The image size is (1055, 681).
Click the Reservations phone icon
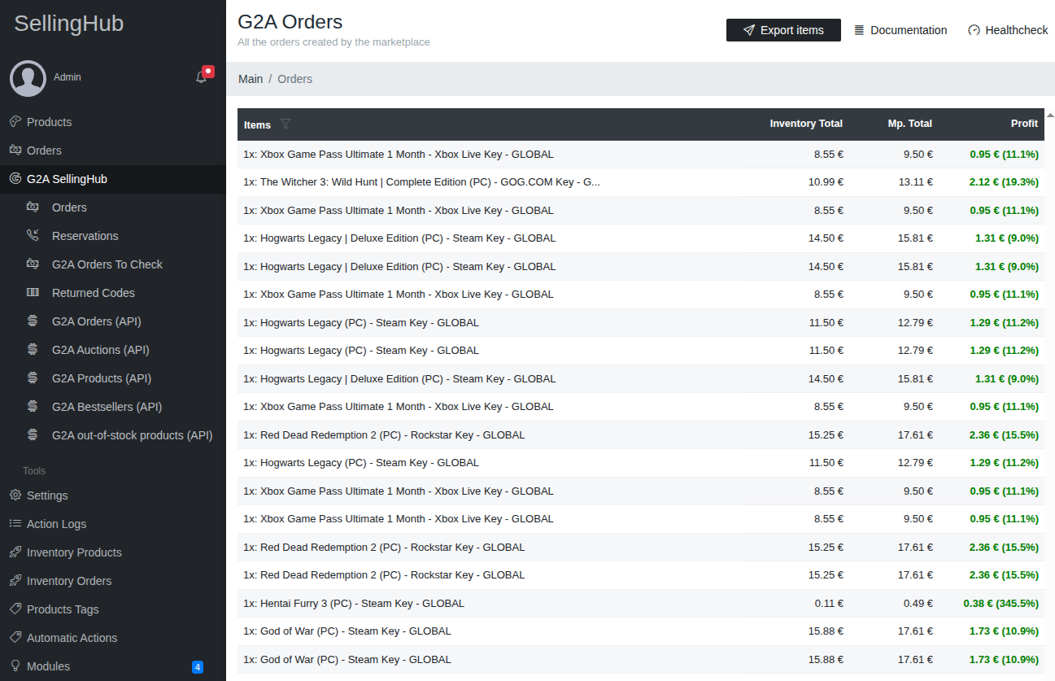[x=33, y=235]
